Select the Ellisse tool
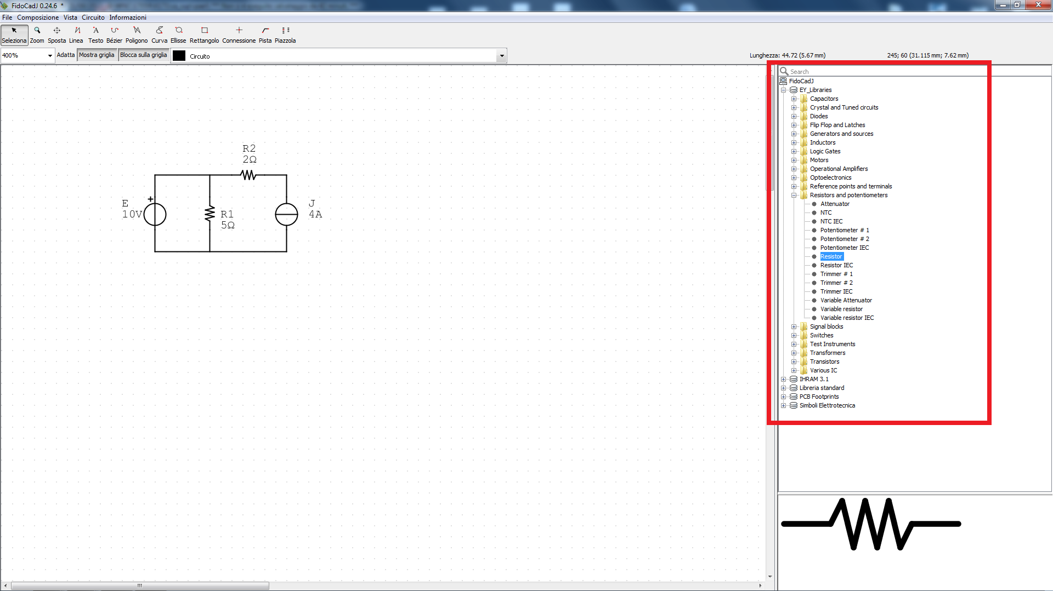Image resolution: width=1053 pixels, height=591 pixels. [x=178, y=35]
